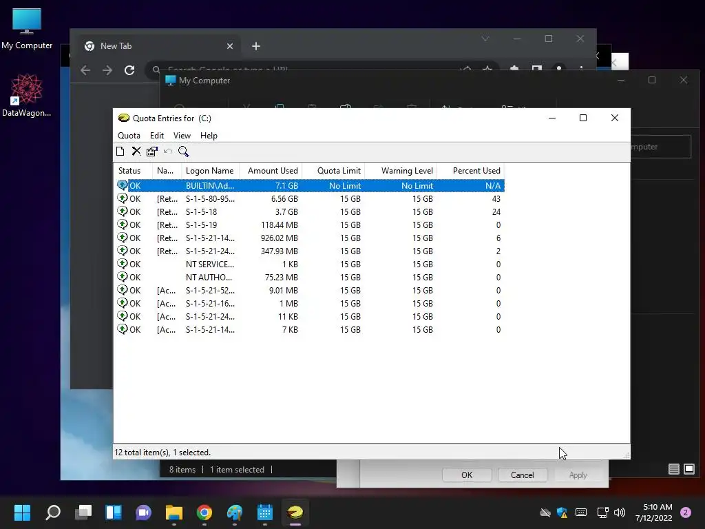Click the Apply button in the properties dialog
The image size is (705, 529).
pos(578,475)
